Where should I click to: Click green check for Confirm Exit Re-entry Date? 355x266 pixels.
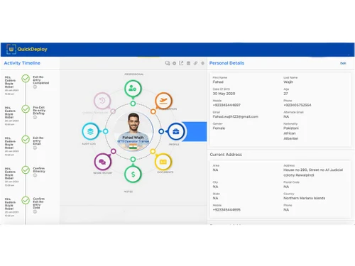coord(26,200)
